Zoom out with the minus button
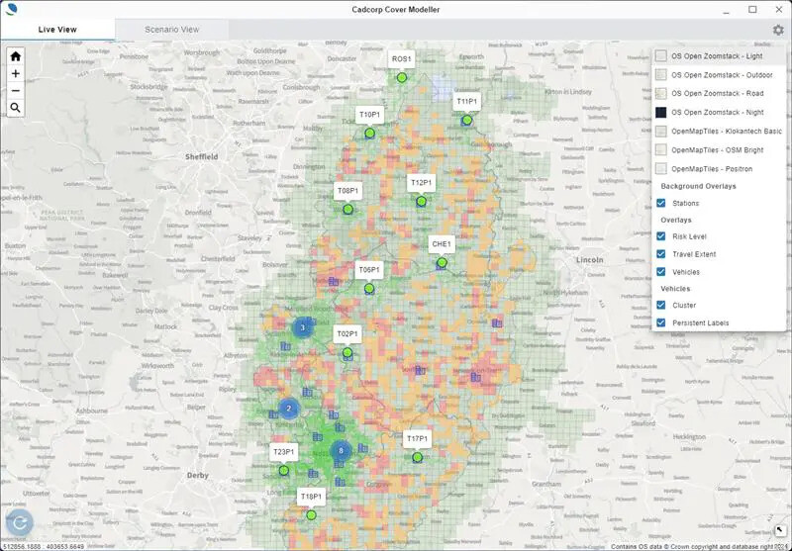This screenshot has height=551, width=792. tap(16, 90)
